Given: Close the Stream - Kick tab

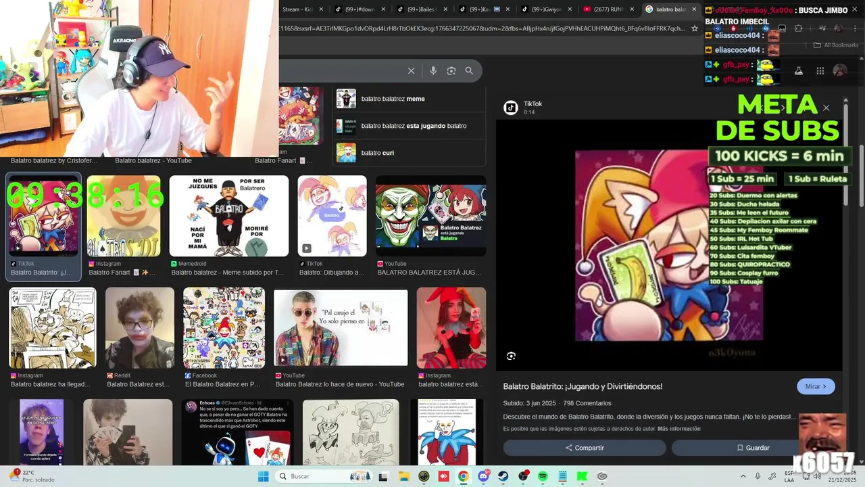Looking at the screenshot, I should (321, 9).
